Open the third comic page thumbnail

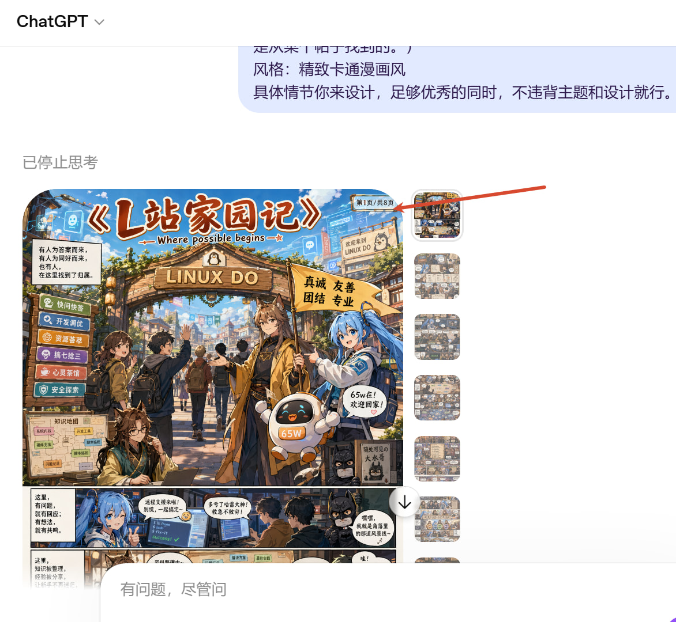pyautogui.click(x=437, y=336)
